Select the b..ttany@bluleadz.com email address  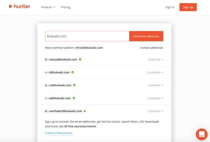click(61, 60)
